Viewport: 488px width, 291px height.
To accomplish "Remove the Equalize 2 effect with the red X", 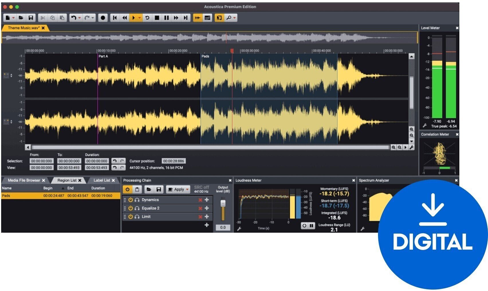I will click(200, 208).
